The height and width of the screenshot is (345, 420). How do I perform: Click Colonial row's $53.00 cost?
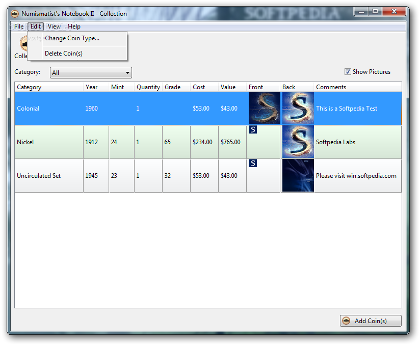(x=204, y=109)
